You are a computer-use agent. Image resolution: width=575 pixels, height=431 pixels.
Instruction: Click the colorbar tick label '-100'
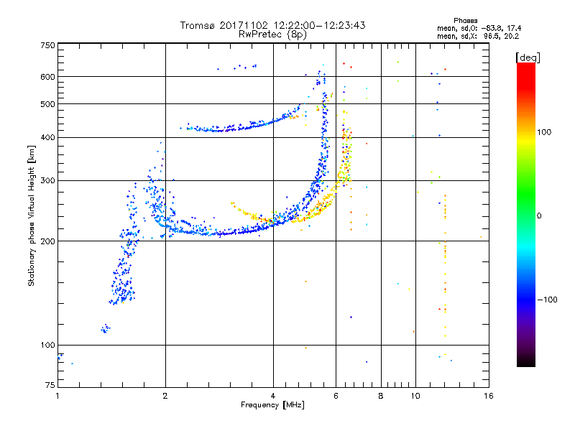[x=547, y=300]
